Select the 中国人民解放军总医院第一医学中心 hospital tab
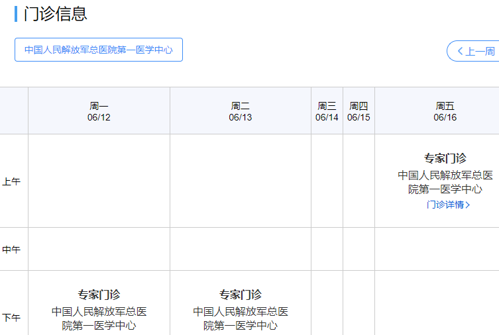This screenshot has width=499, height=335. pyautogui.click(x=98, y=50)
